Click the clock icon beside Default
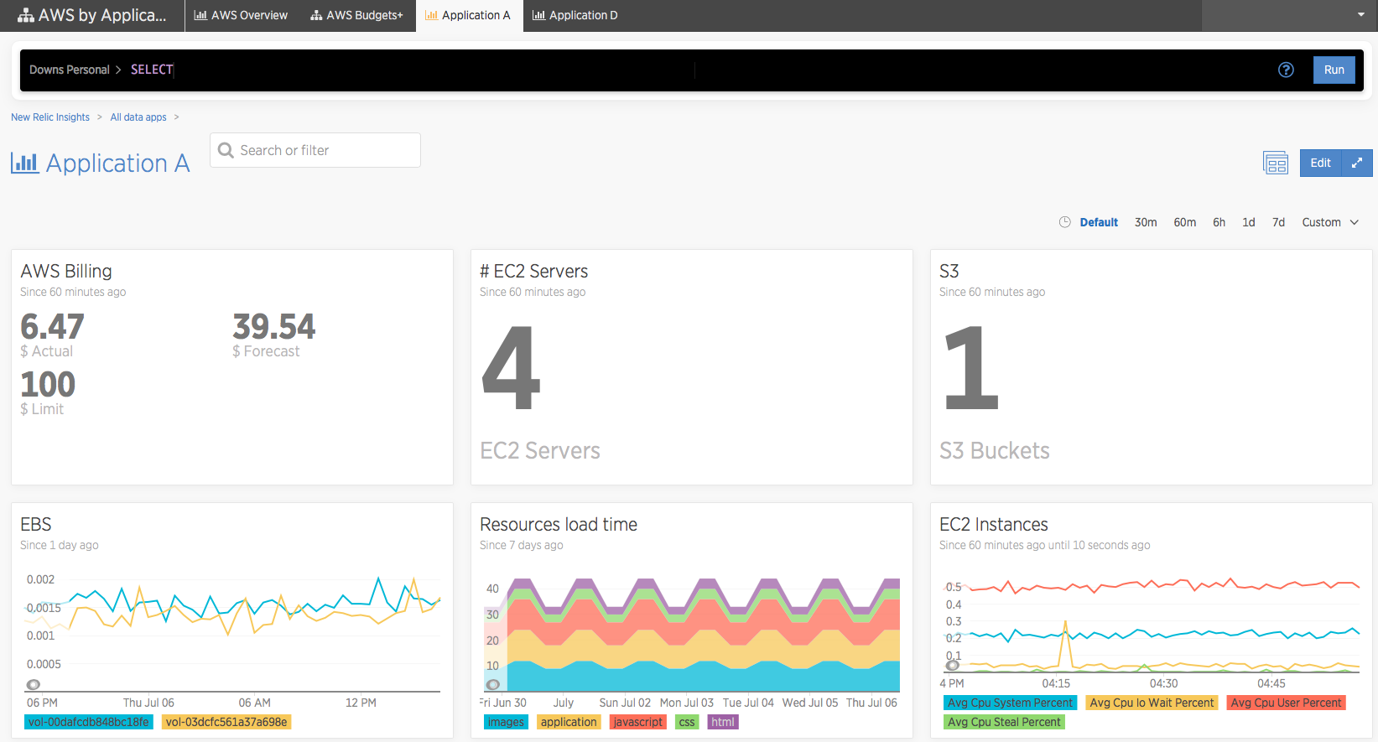Viewport: 1378px width, 742px height. pyautogui.click(x=1064, y=222)
